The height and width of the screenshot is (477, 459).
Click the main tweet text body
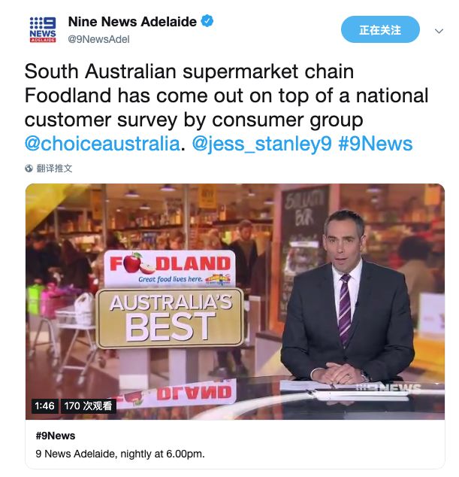[226, 108]
